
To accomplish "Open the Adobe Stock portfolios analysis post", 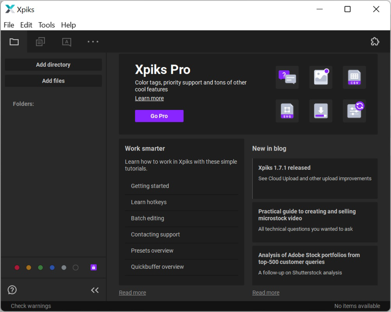I will (315, 266).
